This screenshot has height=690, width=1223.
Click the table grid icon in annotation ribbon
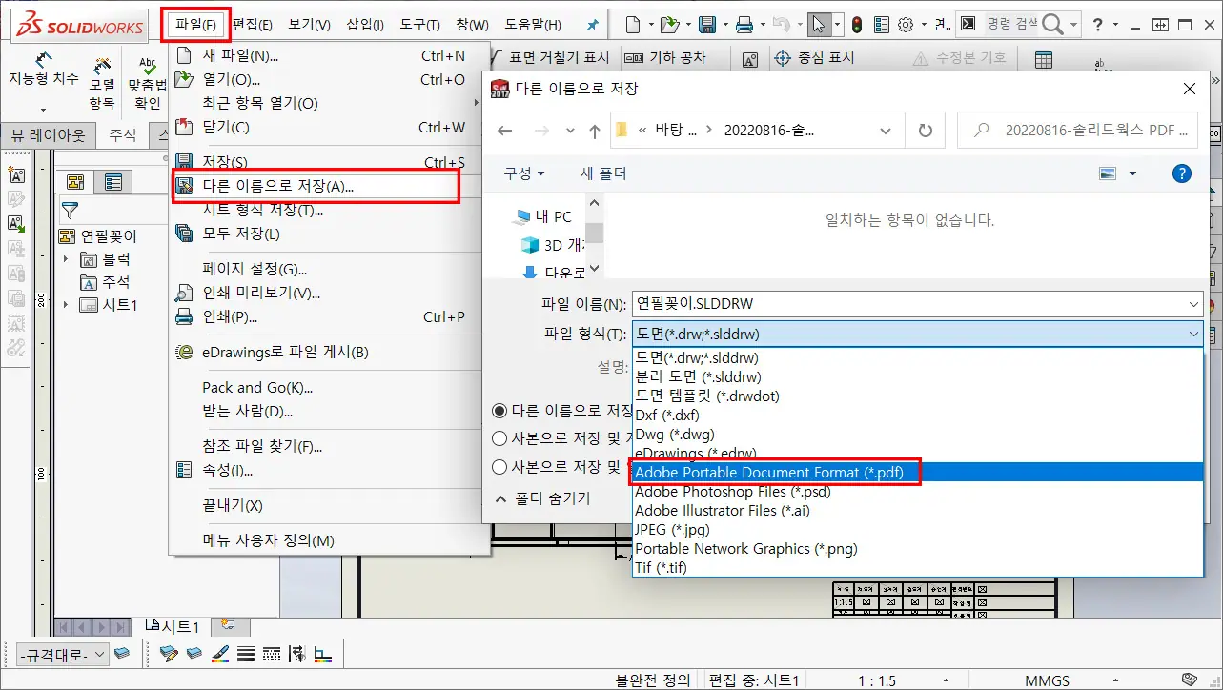1044,60
